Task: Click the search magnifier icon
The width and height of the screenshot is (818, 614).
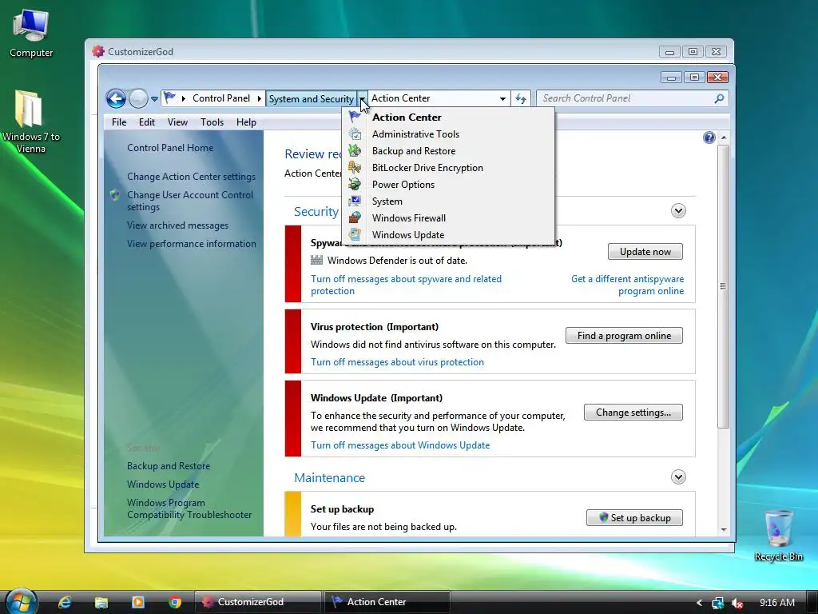Action: [719, 98]
